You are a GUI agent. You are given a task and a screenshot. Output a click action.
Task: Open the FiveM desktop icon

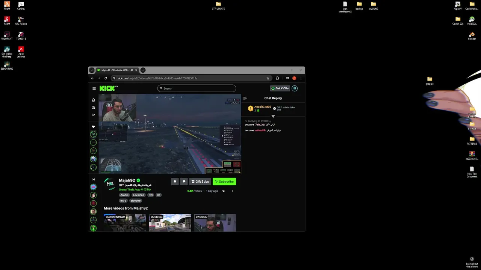7,6
